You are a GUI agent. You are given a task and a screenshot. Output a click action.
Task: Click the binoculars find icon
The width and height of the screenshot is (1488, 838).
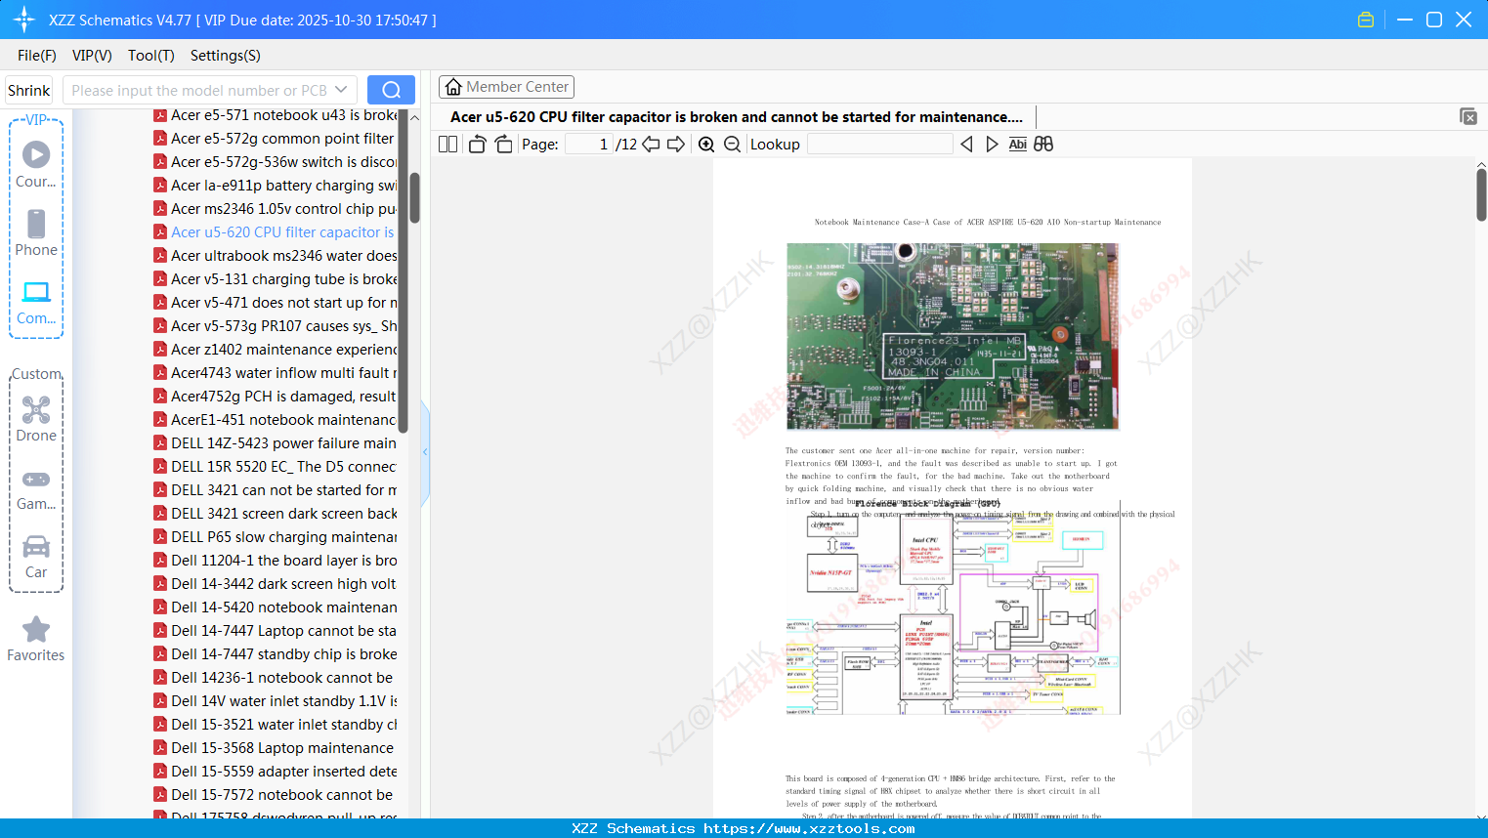point(1043,145)
